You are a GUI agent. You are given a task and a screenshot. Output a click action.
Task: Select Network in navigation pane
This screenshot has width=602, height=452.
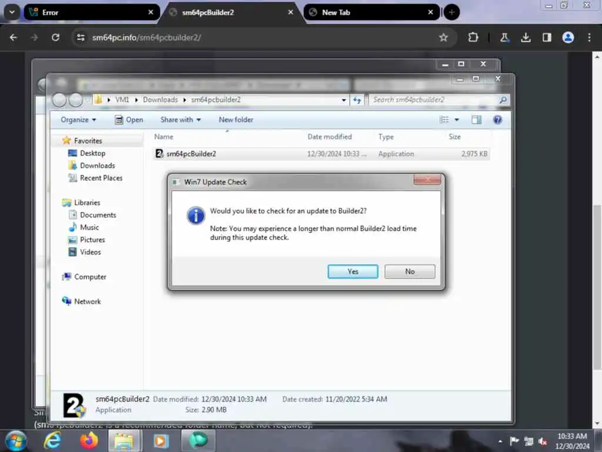87,301
